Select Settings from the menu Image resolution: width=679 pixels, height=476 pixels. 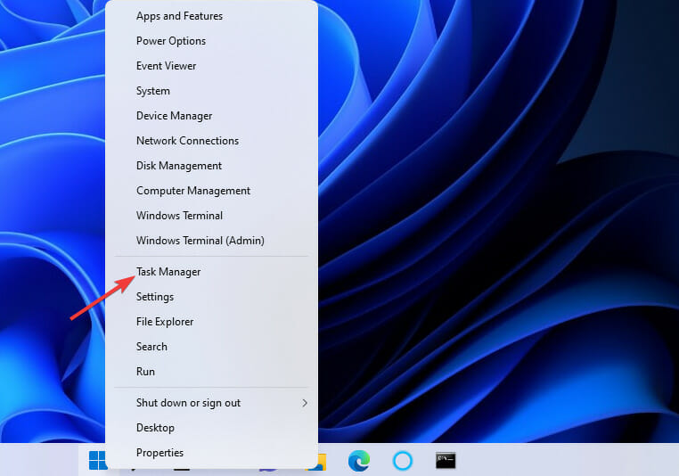(211, 297)
